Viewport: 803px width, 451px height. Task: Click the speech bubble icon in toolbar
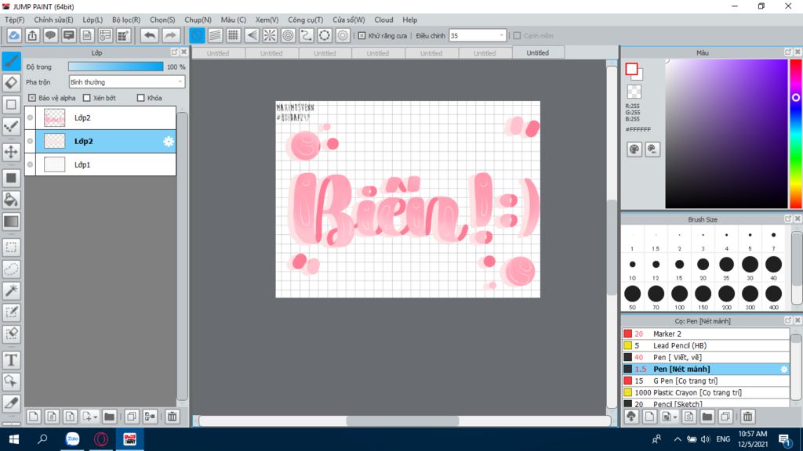point(50,35)
